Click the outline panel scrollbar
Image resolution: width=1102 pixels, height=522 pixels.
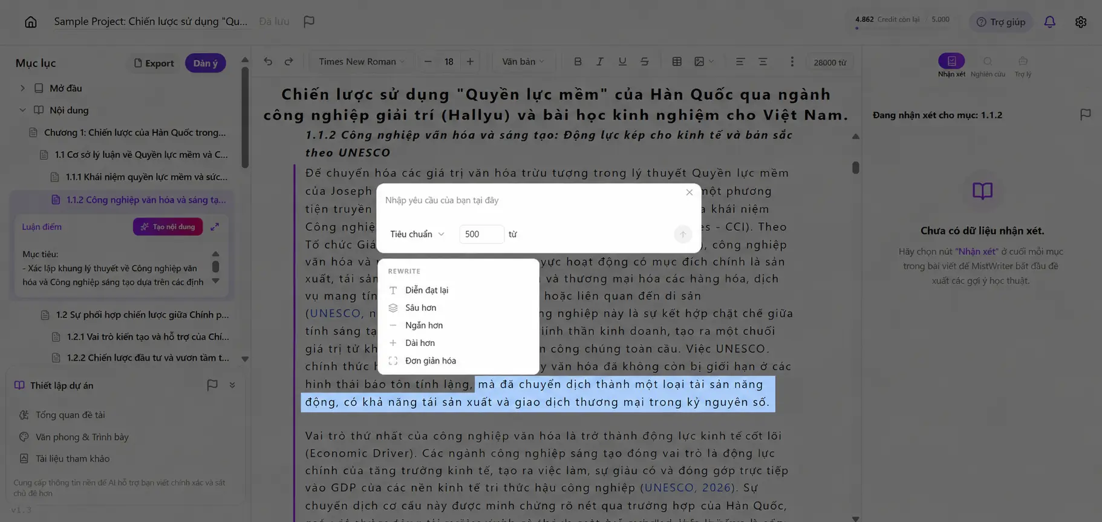tap(245, 118)
